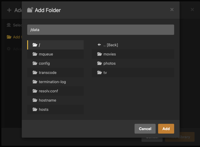Click the movies folder icon
This screenshot has width=200, height=147.
[x=99, y=54]
